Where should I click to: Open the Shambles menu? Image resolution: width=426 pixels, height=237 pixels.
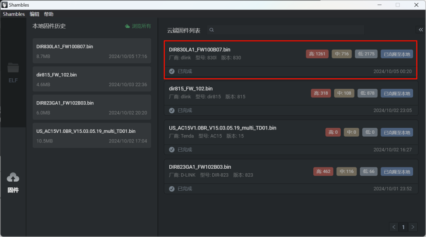(x=14, y=14)
